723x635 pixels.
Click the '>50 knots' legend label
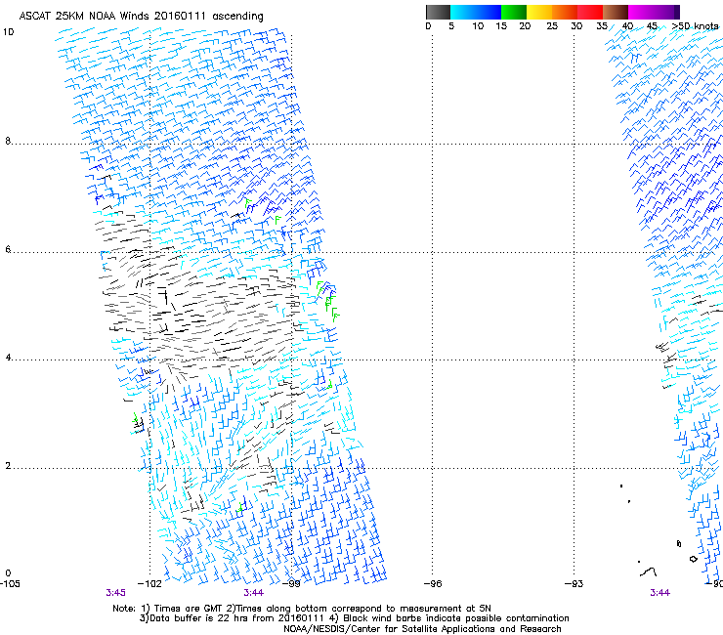pyautogui.click(x=695, y=26)
